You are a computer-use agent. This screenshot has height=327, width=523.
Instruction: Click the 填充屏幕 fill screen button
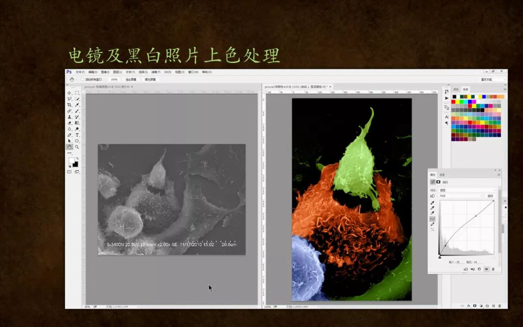[150, 79]
